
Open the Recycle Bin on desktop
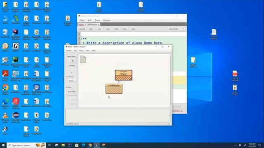pyautogui.click(x=5, y=33)
